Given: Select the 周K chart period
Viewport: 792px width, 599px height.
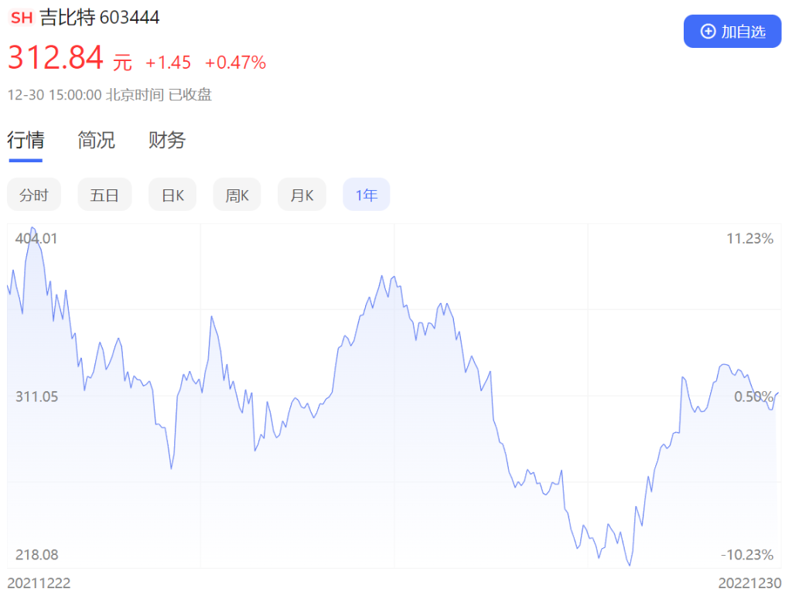Looking at the screenshot, I should (237, 194).
